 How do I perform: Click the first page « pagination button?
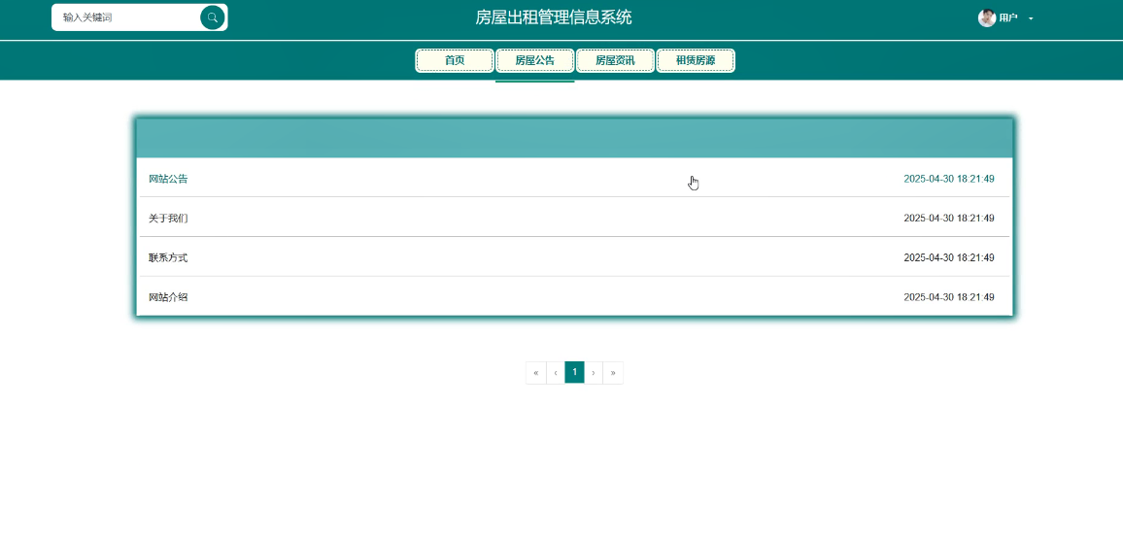tap(535, 372)
